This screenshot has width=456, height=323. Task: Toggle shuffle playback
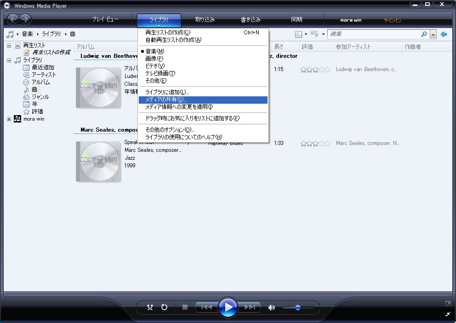[x=150, y=307]
